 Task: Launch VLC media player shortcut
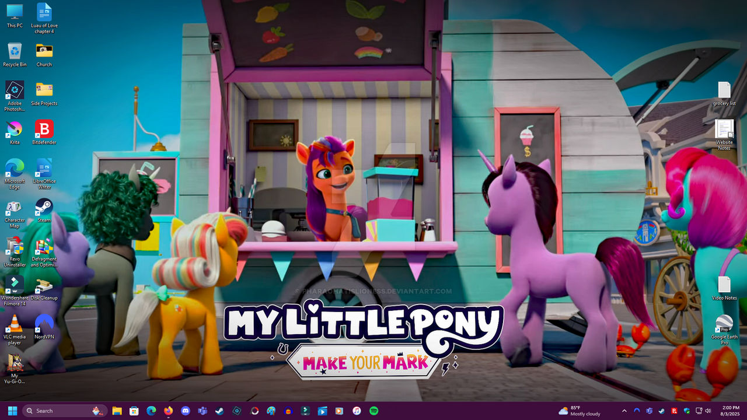(15, 330)
